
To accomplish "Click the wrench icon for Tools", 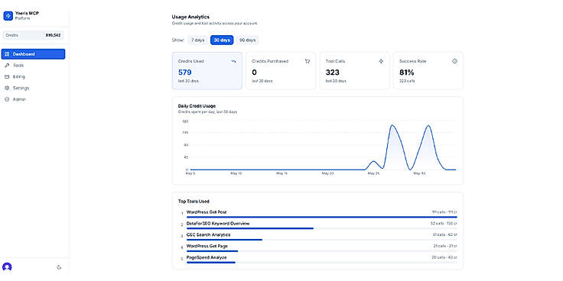I will [7, 66].
